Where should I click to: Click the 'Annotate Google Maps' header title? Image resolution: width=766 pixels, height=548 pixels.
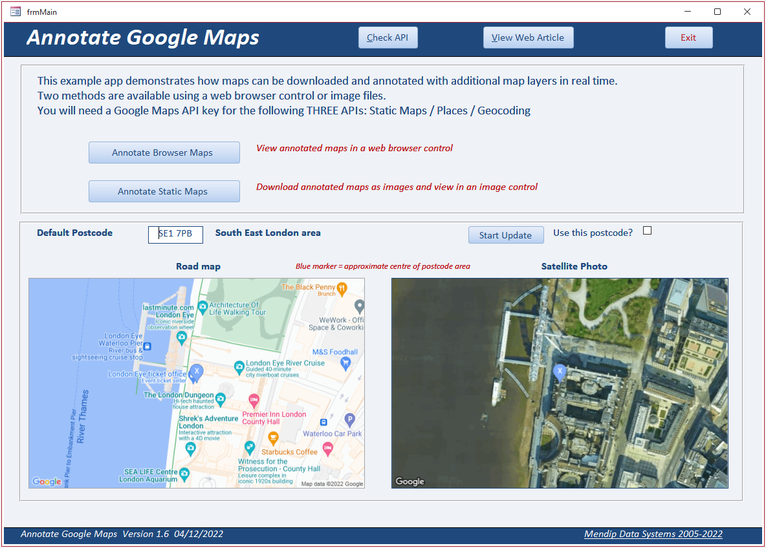[x=142, y=37]
